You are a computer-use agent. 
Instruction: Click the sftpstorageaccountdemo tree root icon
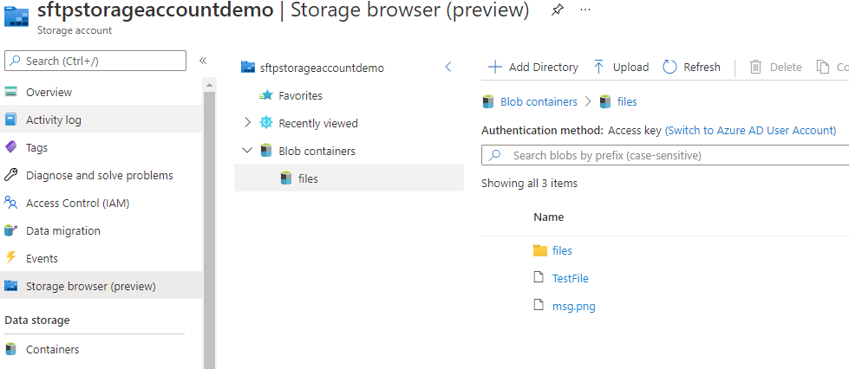pos(248,68)
